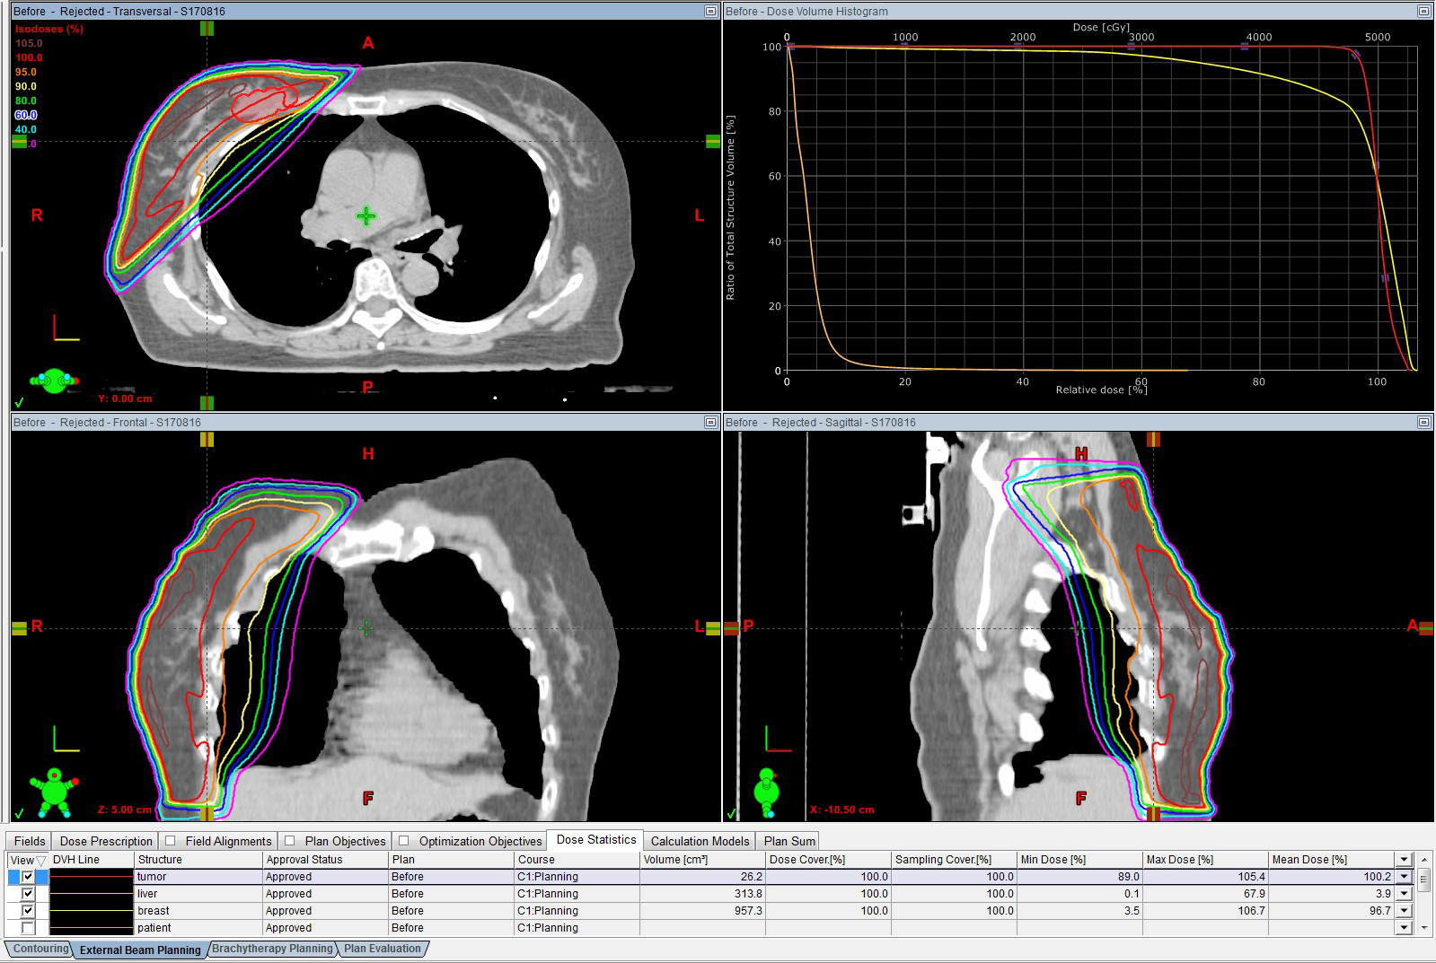Viewport: 1436px width, 963px height.
Task: Switch to the Plan Evaluation workspace tab
Action: click(382, 949)
